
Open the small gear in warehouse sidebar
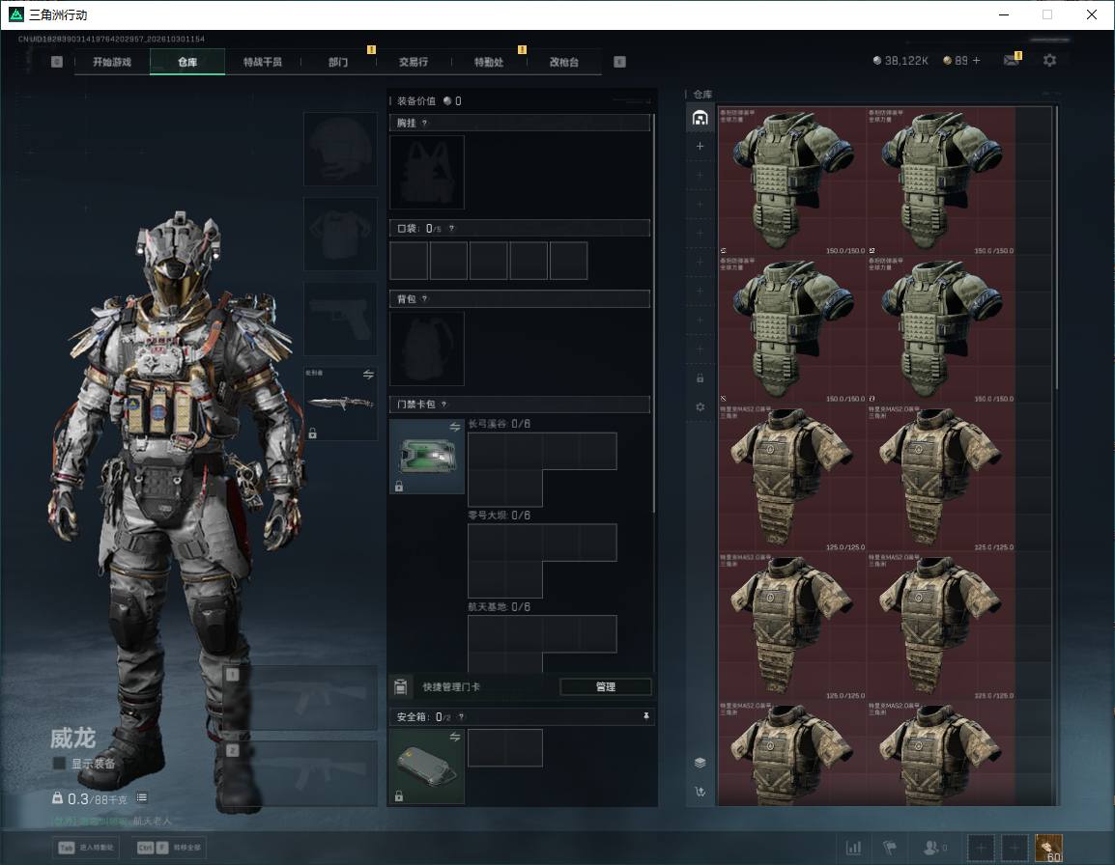pos(700,407)
